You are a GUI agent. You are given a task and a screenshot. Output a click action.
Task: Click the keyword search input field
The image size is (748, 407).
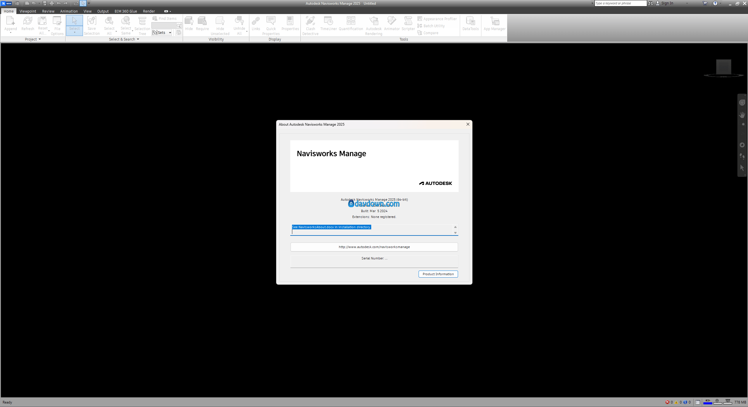620,3
